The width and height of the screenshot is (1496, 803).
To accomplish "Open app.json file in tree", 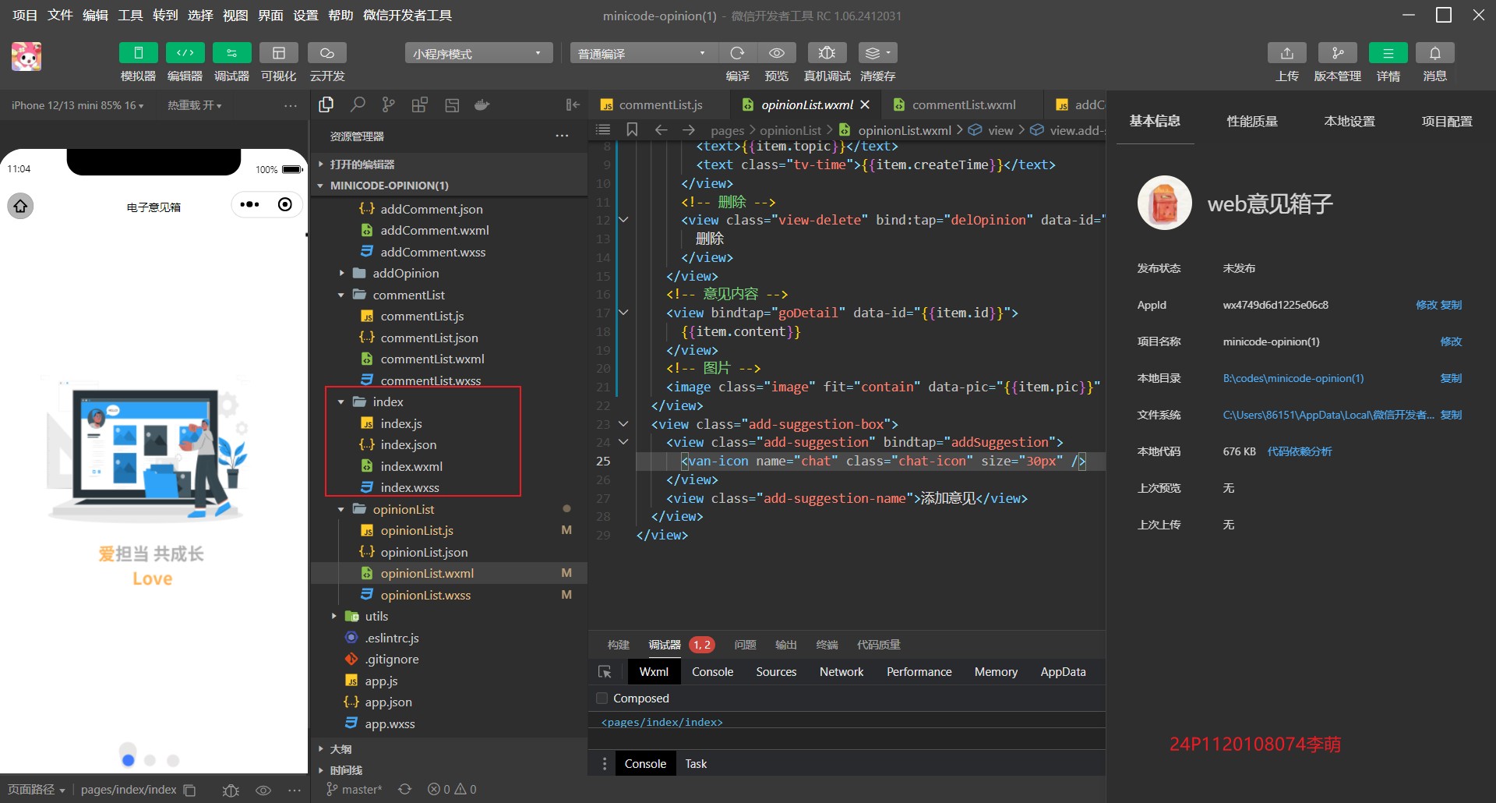I will coord(388,702).
